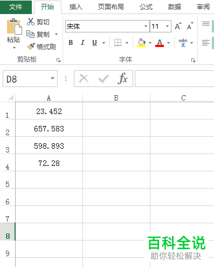Expand the phonetic guide dropdown arrow
This screenshot has width=214, height=267.
click(191, 43)
